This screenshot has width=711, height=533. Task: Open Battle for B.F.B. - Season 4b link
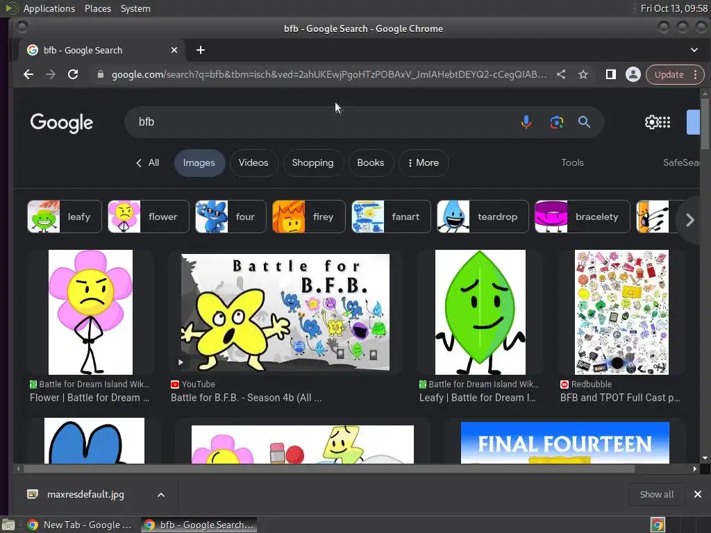coord(246,398)
